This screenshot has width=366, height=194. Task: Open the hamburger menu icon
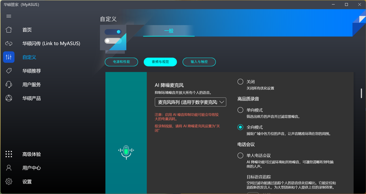[x=9, y=16]
